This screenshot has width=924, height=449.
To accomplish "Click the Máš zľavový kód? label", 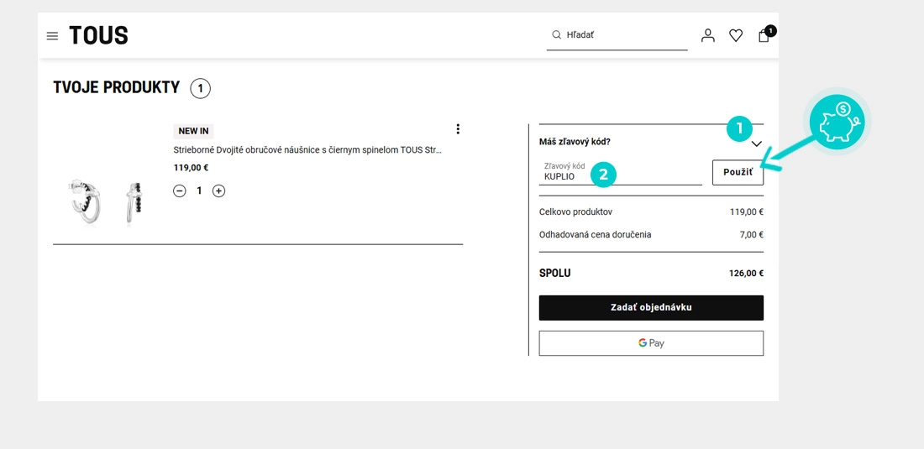I will (x=575, y=142).
